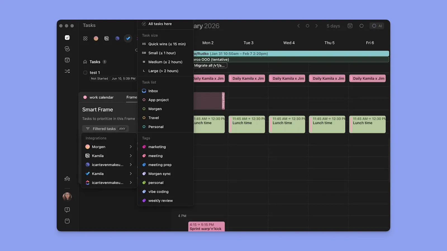Select the Tasks checkmark icon in sidebar
The height and width of the screenshot is (251, 447).
click(x=67, y=38)
